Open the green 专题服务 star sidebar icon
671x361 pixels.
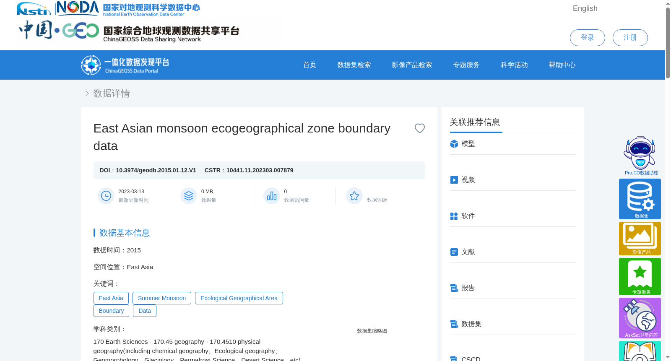(640, 276)
